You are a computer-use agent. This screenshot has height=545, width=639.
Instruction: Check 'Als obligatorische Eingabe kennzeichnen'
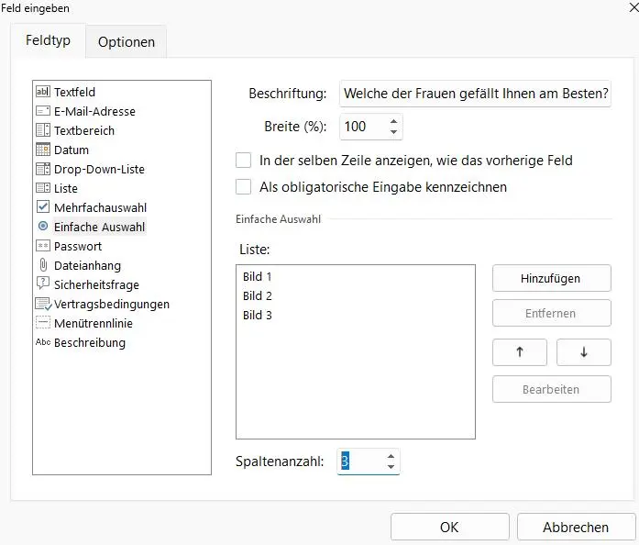point(243,187)
